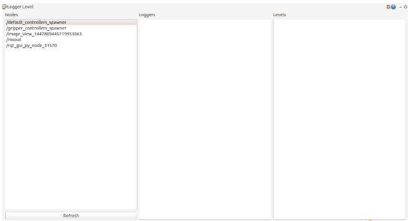The height and width of the screenshot is (221, 412).
Task: Click inside the empty Loggers list
Action: pyautogui.click(x=205, y=119)
